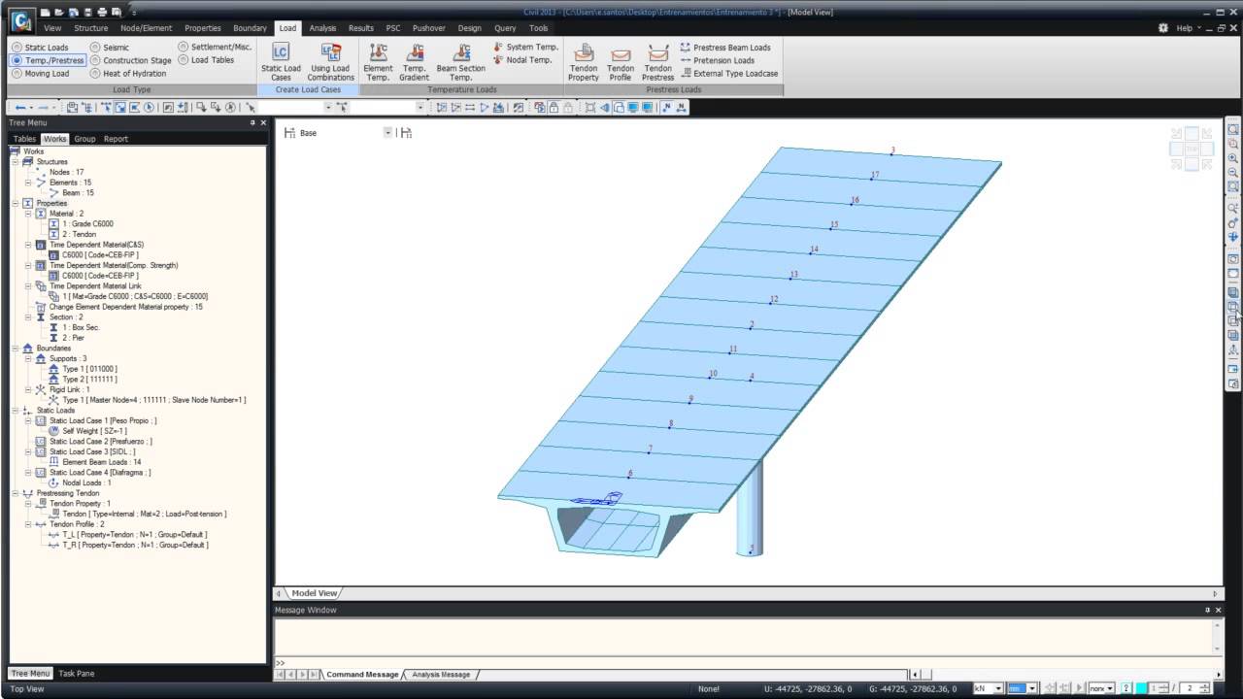Viewport: 1243px width, 699px height.
Task: Open the Base dropdown in model view
Action: click(387, 133)
